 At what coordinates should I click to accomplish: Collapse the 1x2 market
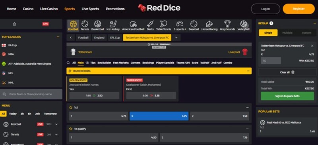coord(247,108)
